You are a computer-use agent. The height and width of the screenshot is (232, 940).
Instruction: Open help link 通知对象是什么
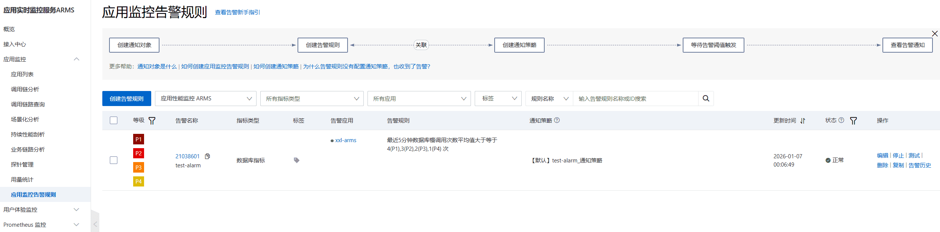(157, 67)
